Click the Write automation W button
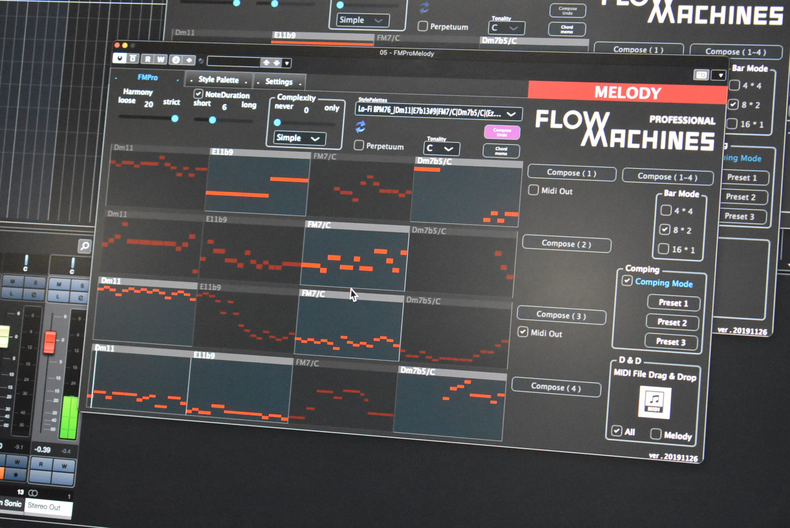Image resolution: width=790 pixels, height=528 pixels. coord(161,60)
